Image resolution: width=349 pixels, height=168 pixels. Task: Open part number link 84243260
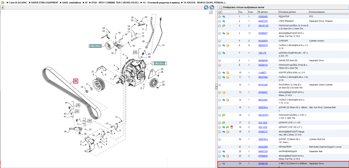tap(263, 147)
